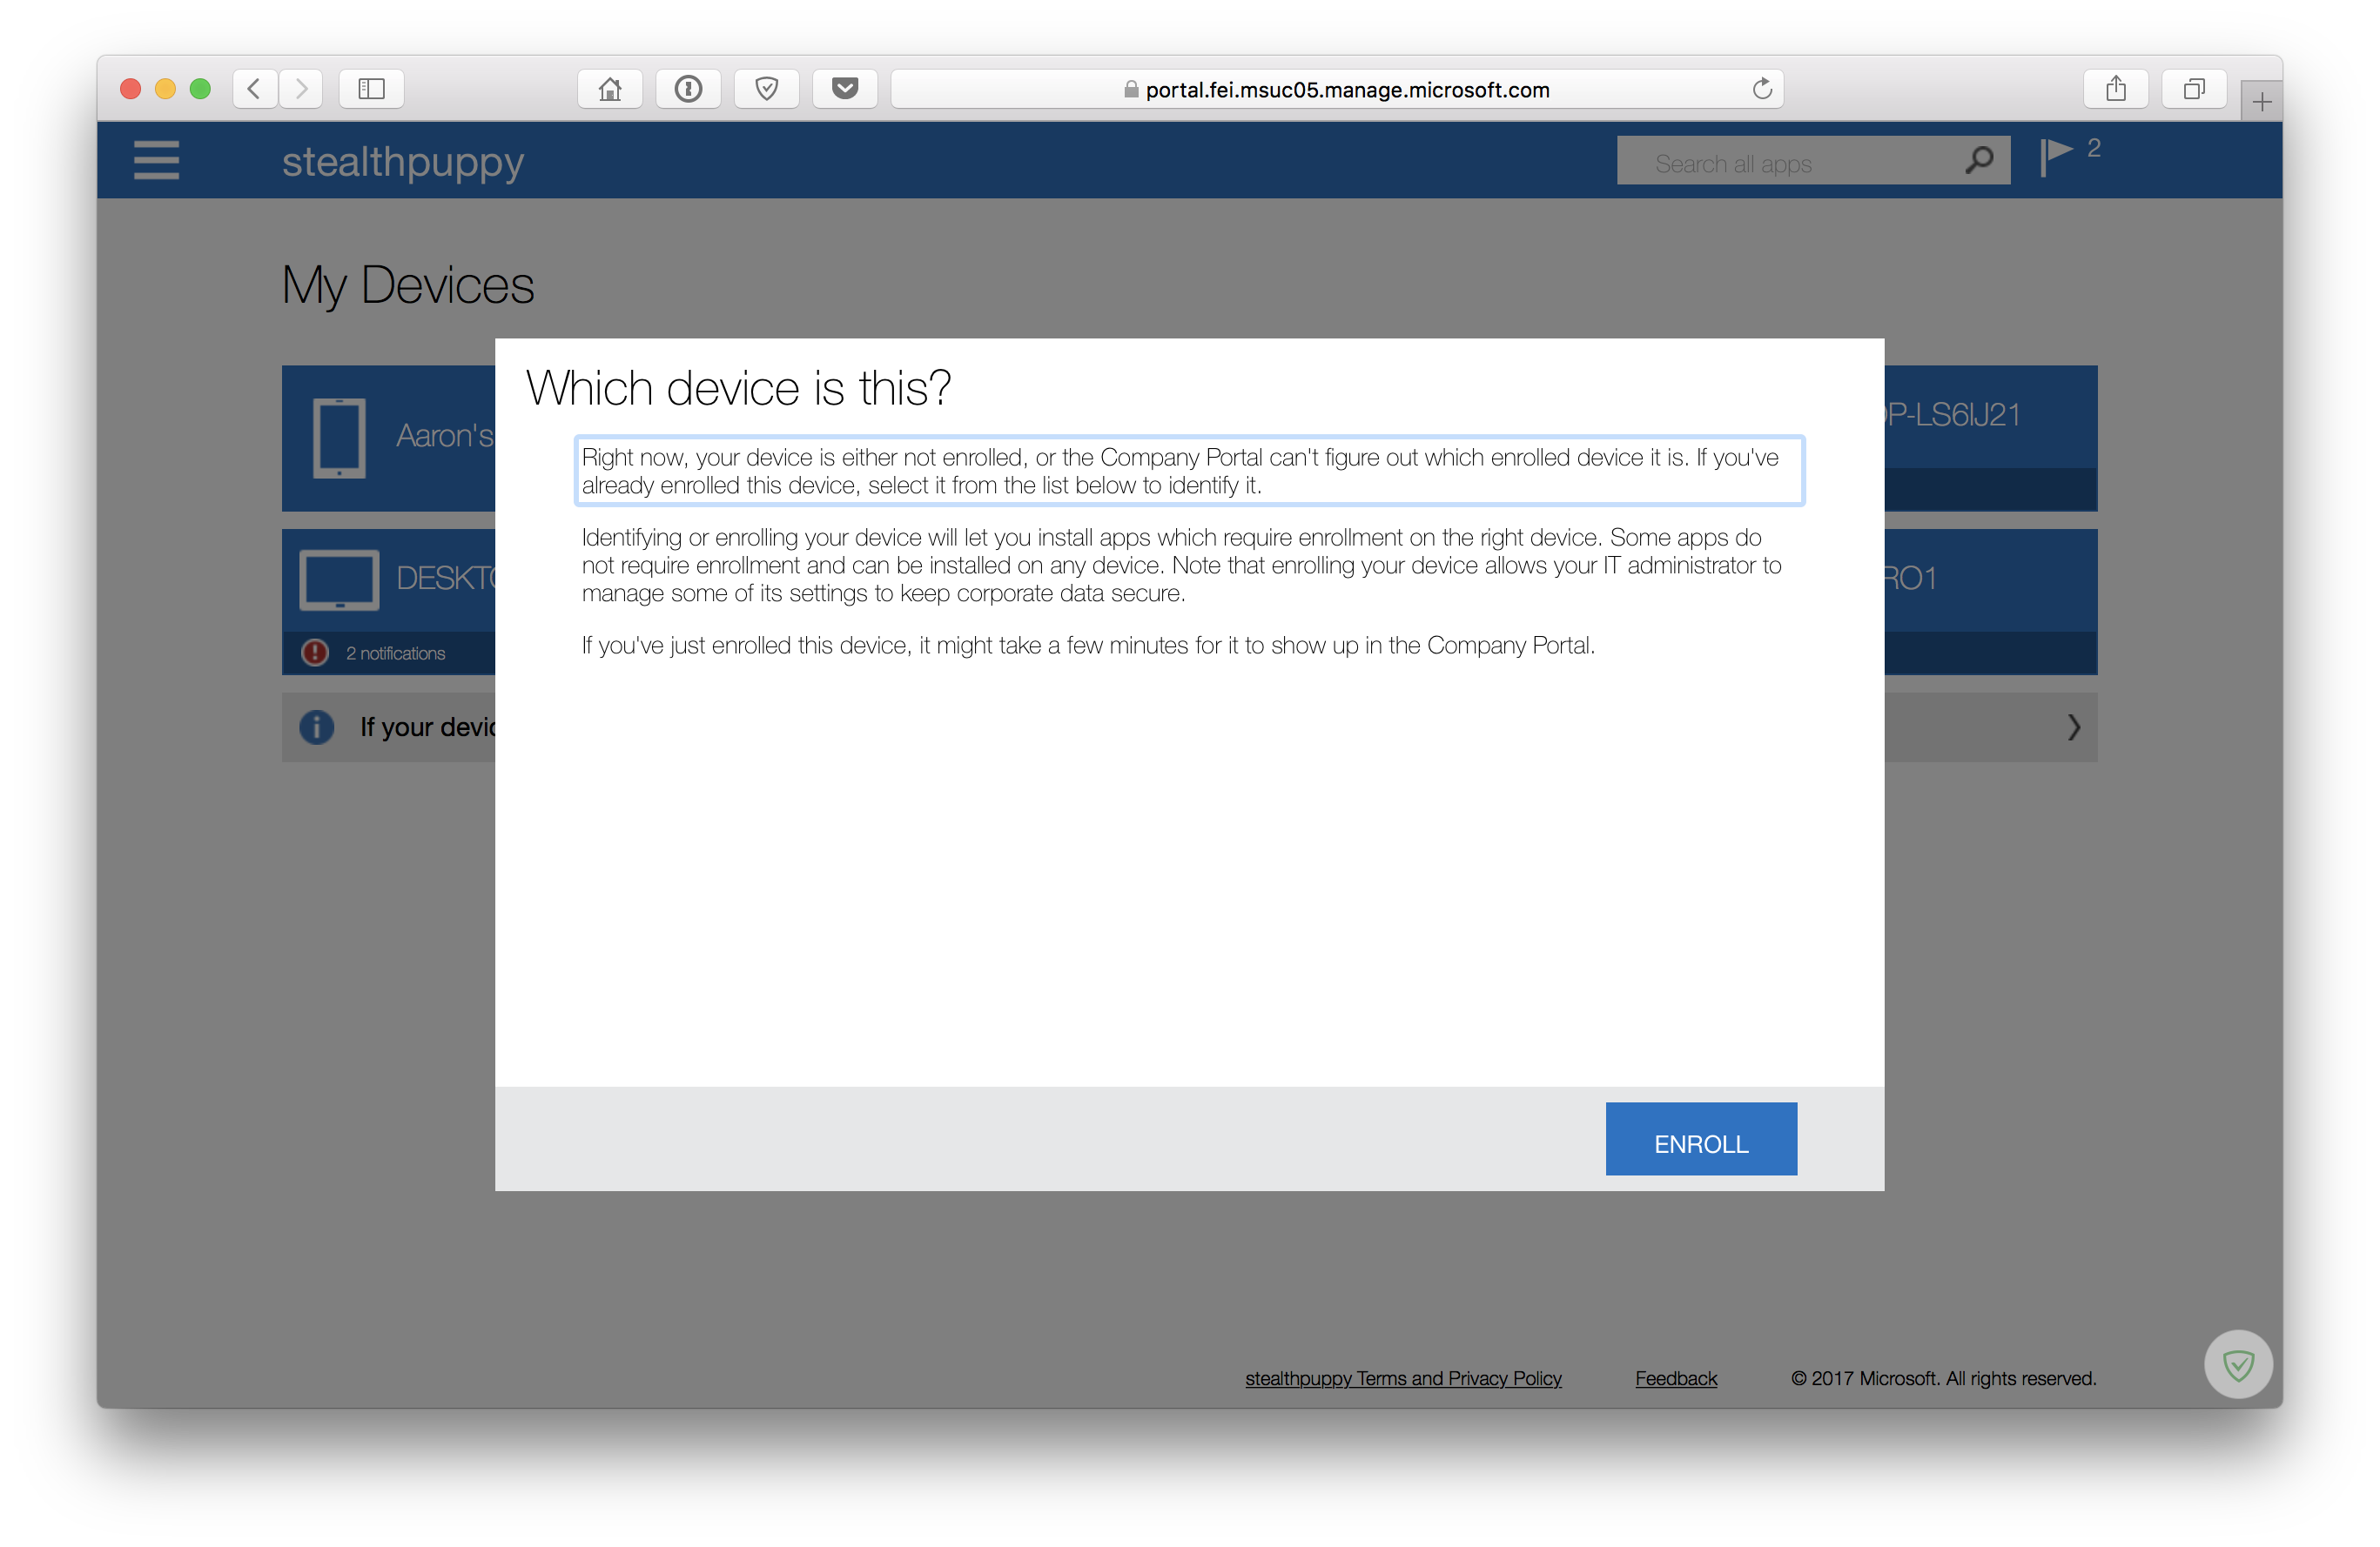
Task: Click the Feedback link at page bottom
Action: point(1674,1379)
